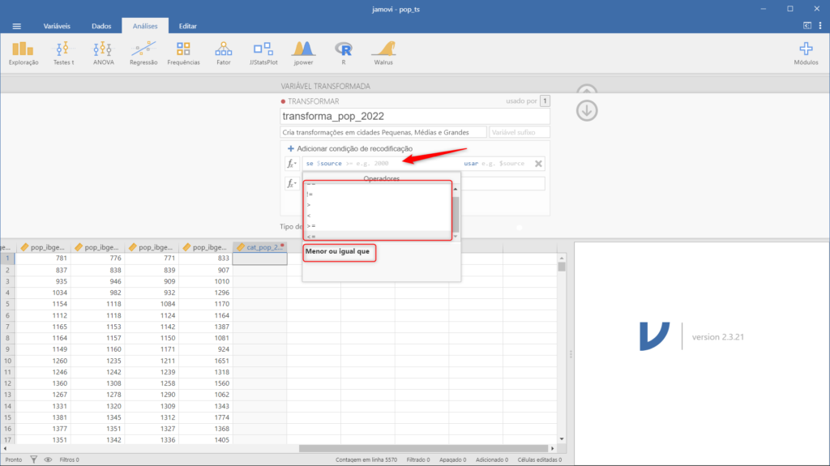830x466 pixels.
Task: Click the data grid scroll-down arrow
Action: click(562, 439)
